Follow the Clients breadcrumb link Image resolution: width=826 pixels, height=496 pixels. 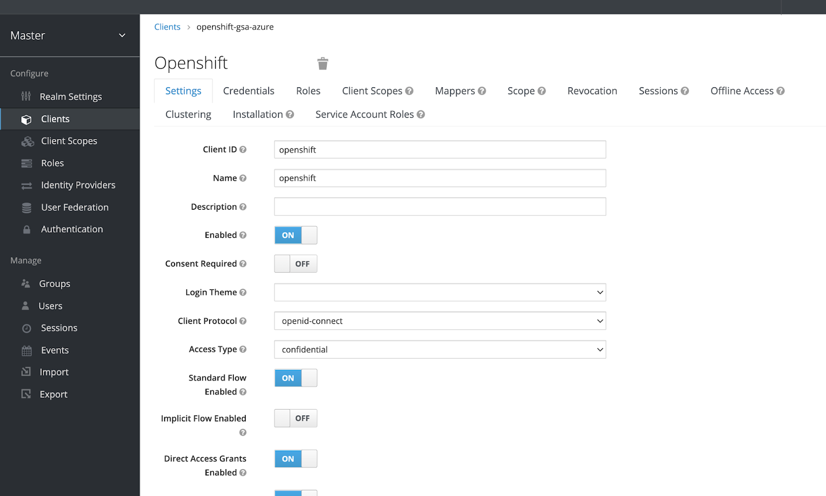[167, 26]
